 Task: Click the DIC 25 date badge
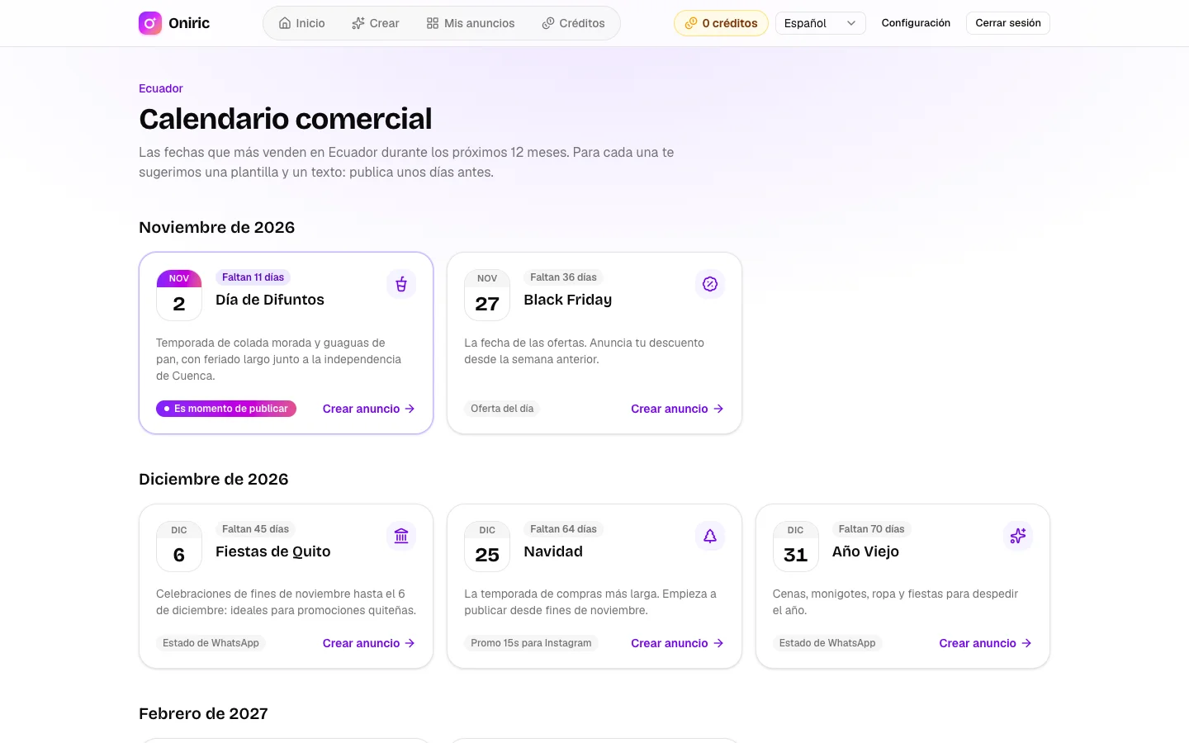tap(487, 547)
